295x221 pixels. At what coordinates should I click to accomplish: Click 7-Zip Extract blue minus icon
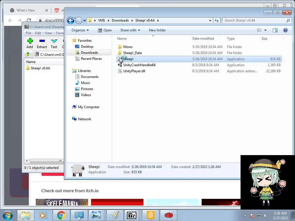pos(42,41)
